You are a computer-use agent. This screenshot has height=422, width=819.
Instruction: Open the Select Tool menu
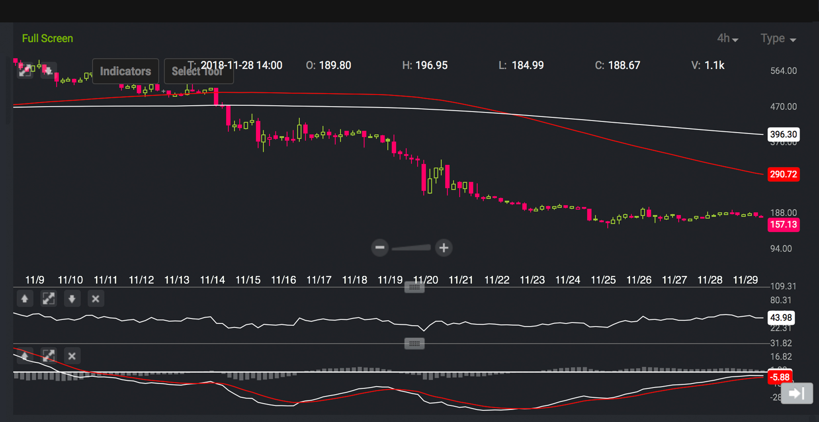tap(198, 71)
